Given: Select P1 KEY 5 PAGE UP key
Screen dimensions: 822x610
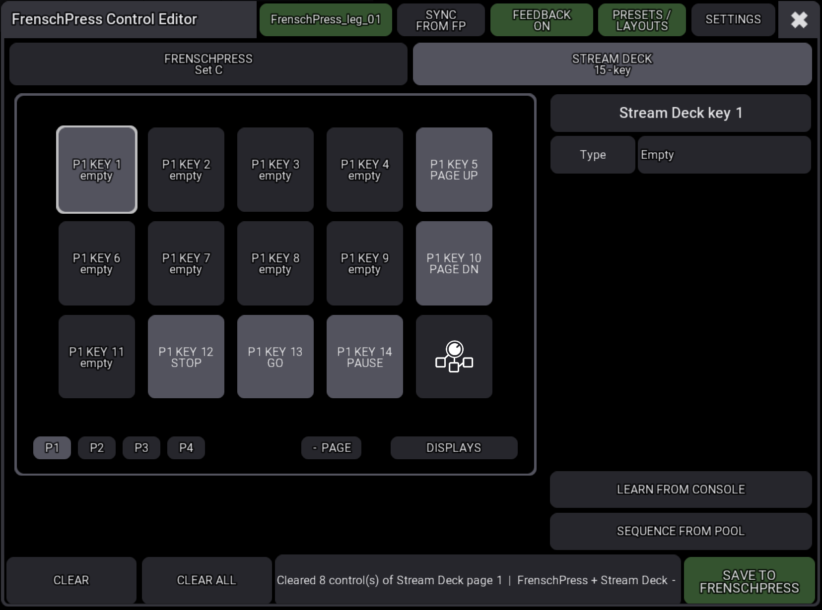Looking at the screenshot, I should click(454, 170).
